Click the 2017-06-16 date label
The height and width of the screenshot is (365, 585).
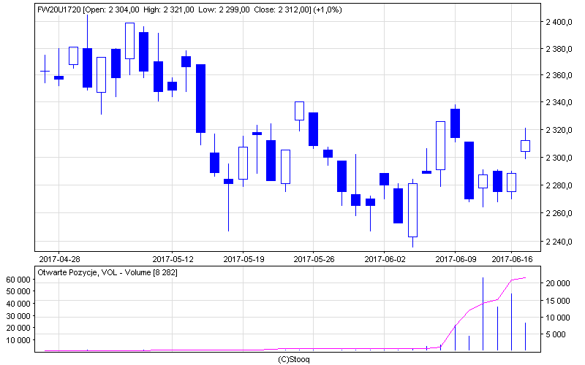(512, 259)
